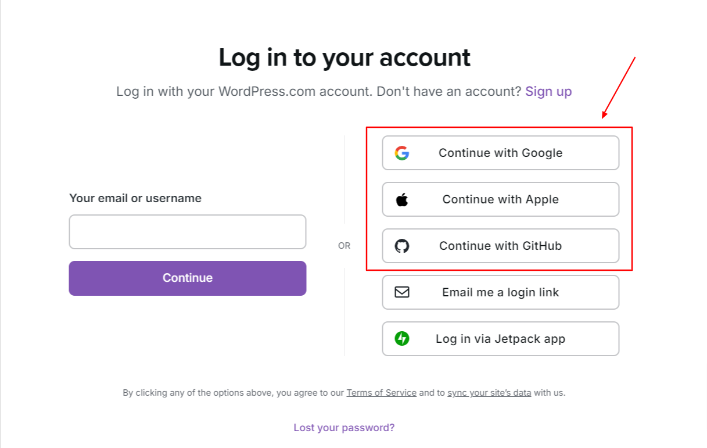Click the OR divider text
This screenshot has width=707, height=448.
(344, 246)
